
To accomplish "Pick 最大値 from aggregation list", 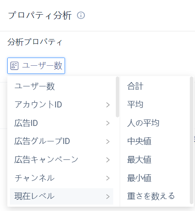I will pos(139,159).
